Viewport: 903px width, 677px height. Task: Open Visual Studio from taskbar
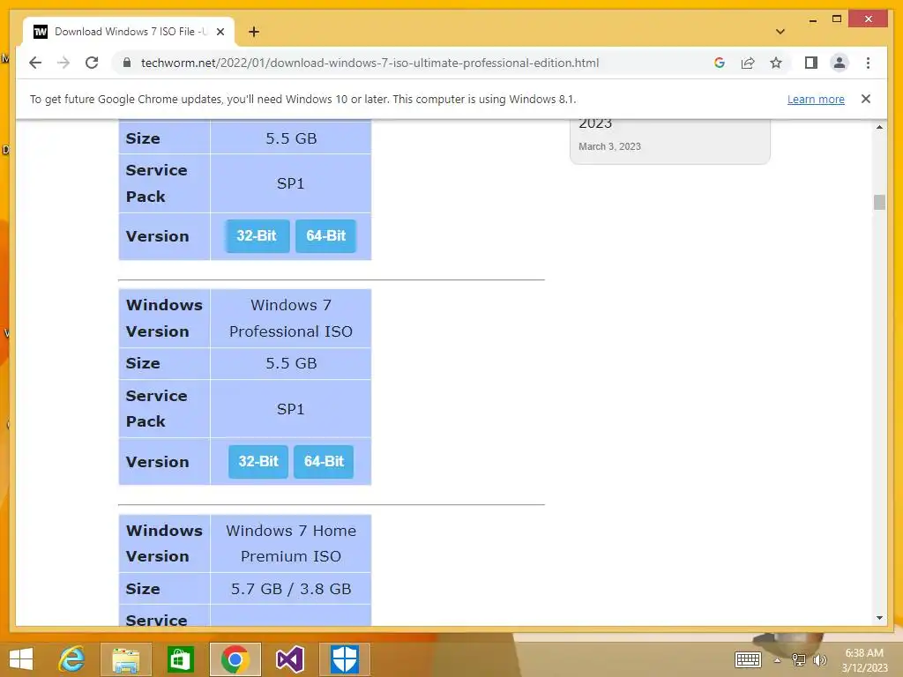tap(289, 659)
